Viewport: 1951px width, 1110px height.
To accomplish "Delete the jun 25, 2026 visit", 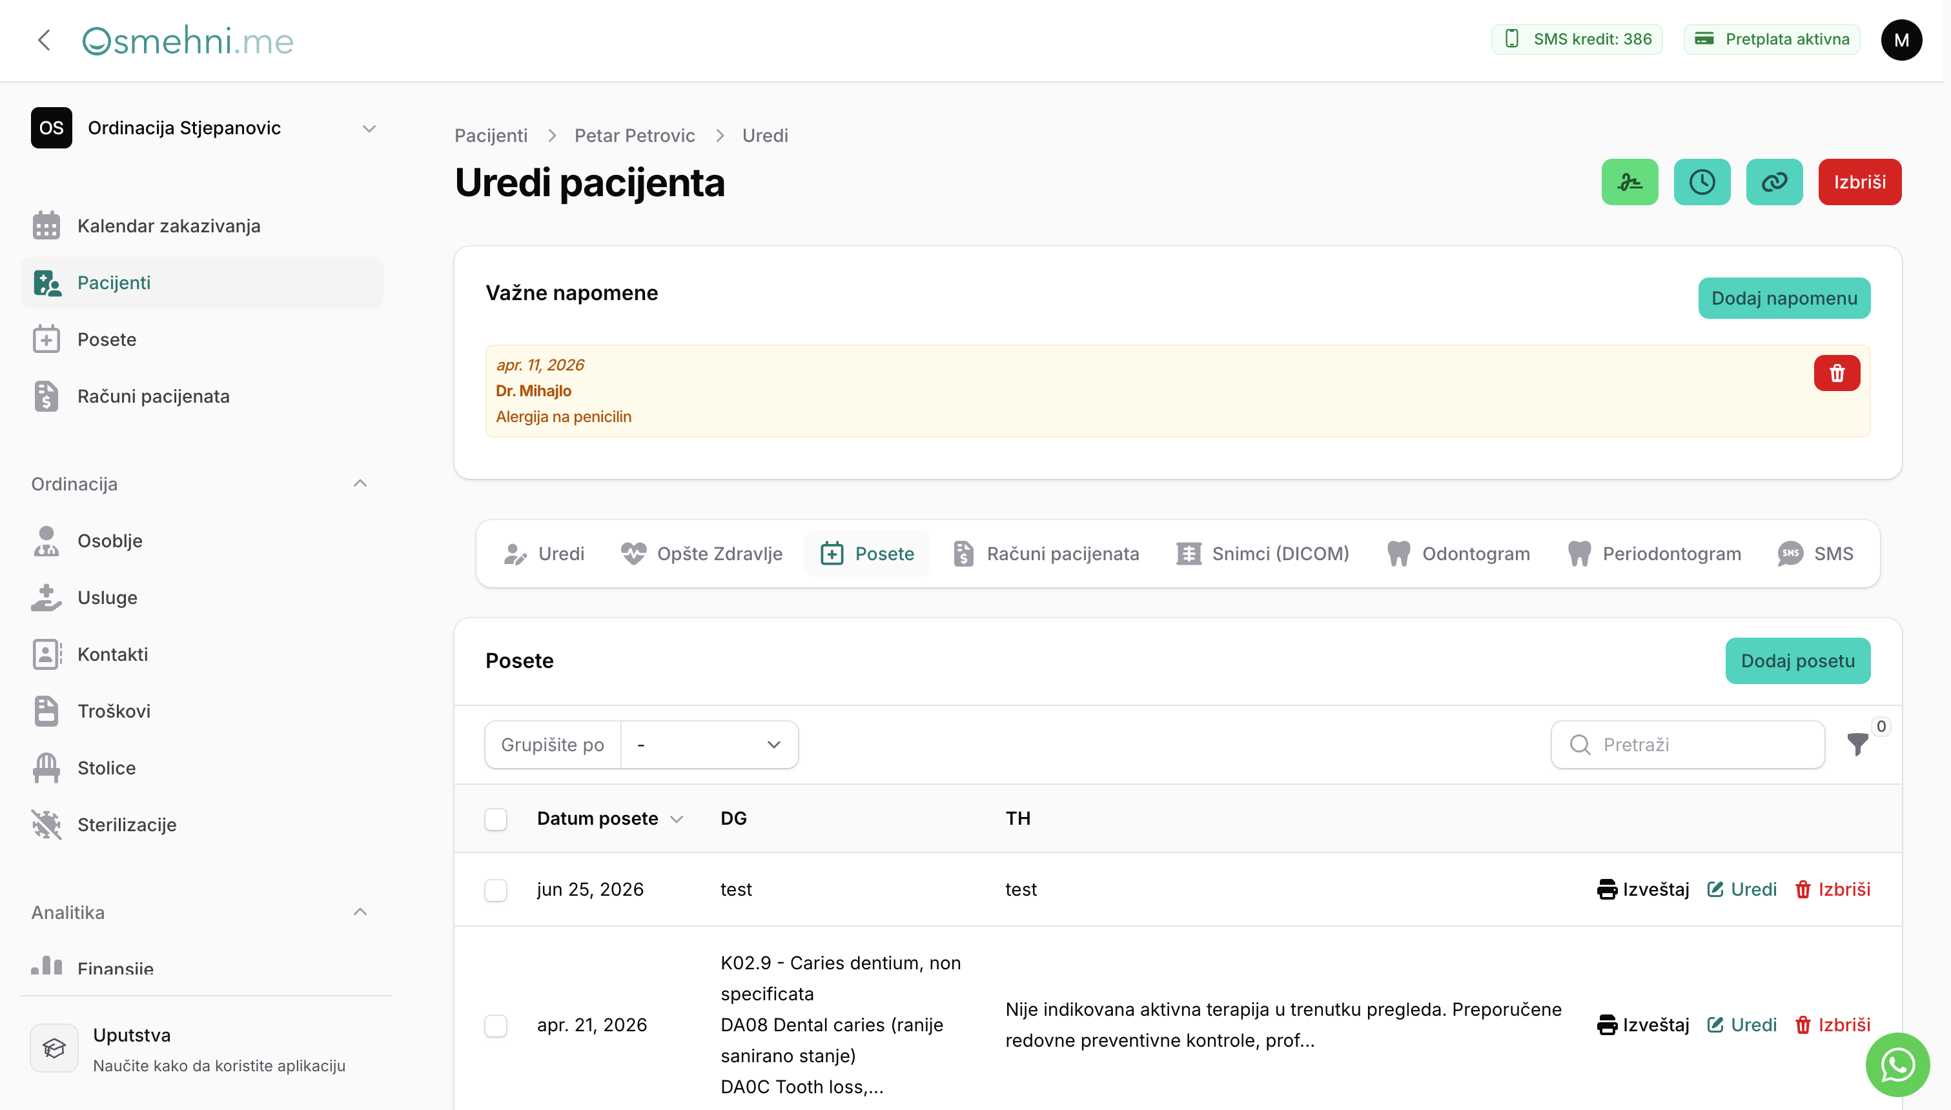I will (x=1832, y=889).
